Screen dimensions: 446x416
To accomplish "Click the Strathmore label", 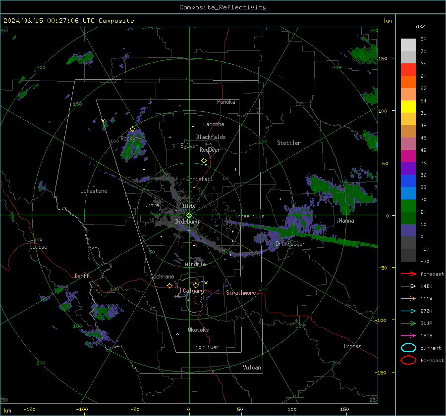I will [241, 293].
